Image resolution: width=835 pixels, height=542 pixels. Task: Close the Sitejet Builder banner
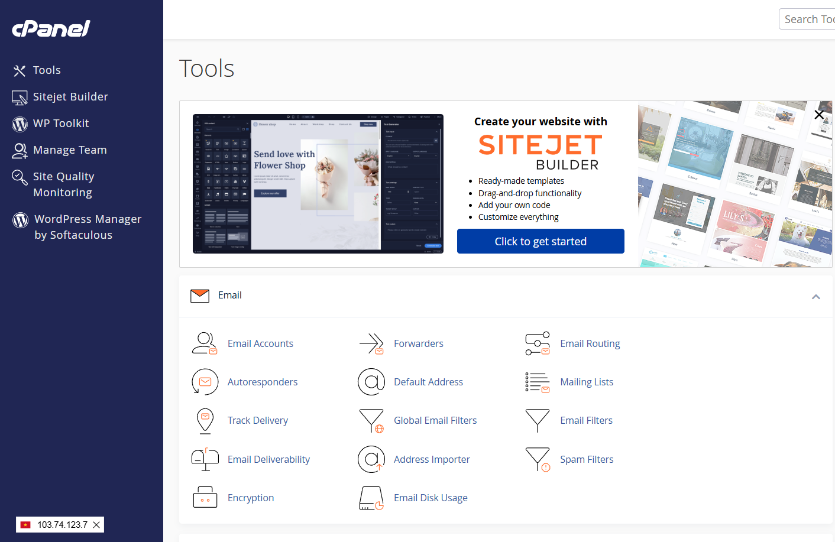819,115
